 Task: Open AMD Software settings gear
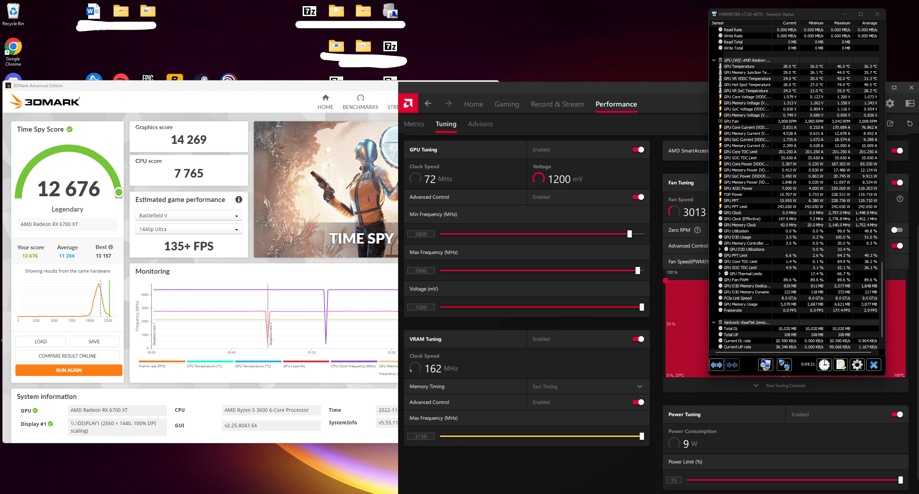click(x=890, y=104)
